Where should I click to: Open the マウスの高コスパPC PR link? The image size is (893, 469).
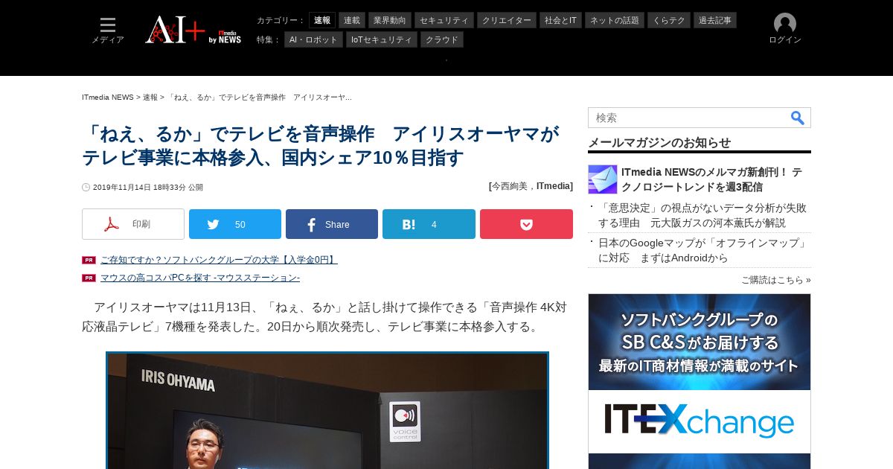pos(200,278)
